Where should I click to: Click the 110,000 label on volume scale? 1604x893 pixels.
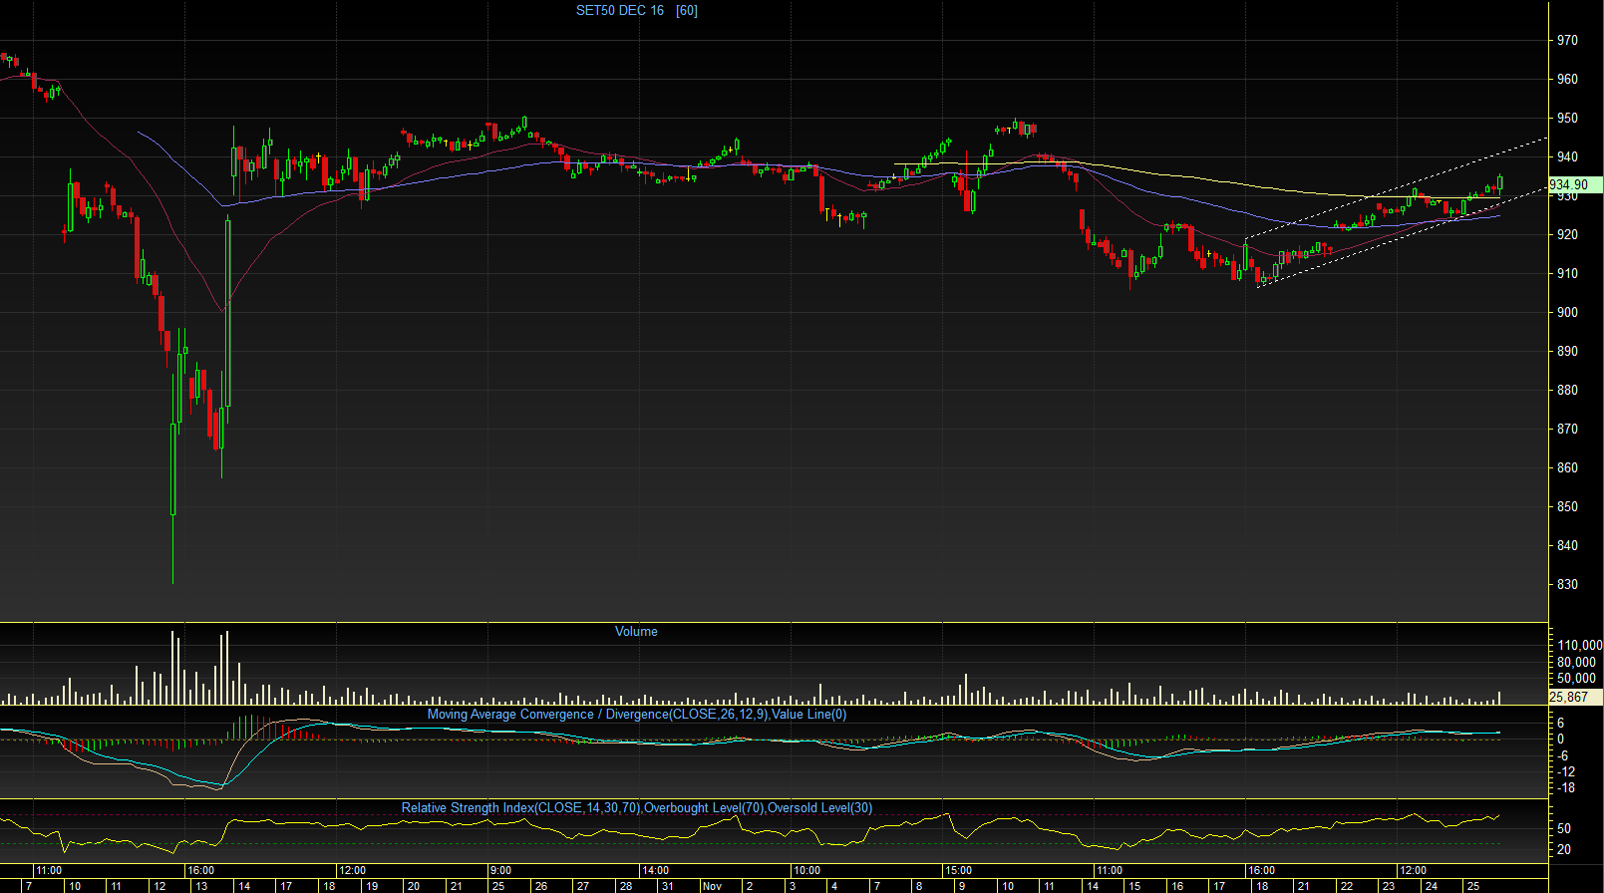coord(1579,646)
